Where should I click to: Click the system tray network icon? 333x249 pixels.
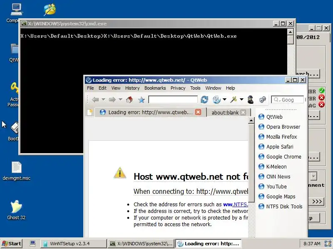(328, 244)
